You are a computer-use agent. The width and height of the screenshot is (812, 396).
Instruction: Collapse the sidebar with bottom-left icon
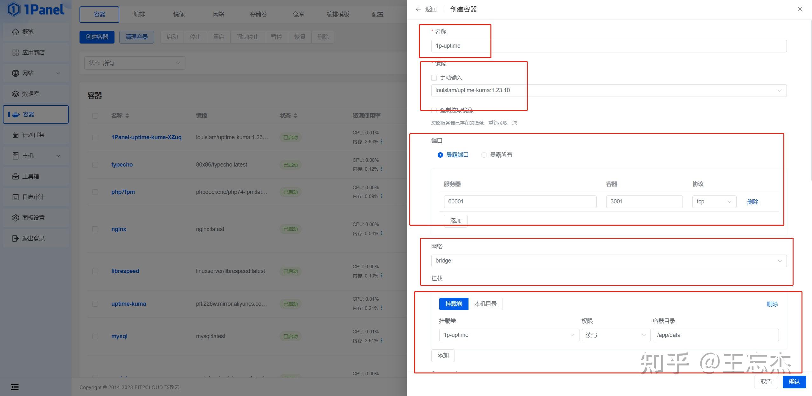pos(15,387)
